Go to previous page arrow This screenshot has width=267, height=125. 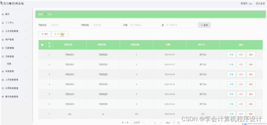(149, 123)
